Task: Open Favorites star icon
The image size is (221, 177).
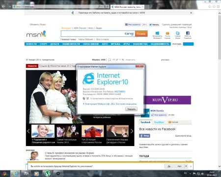Action: click(214, 6)
